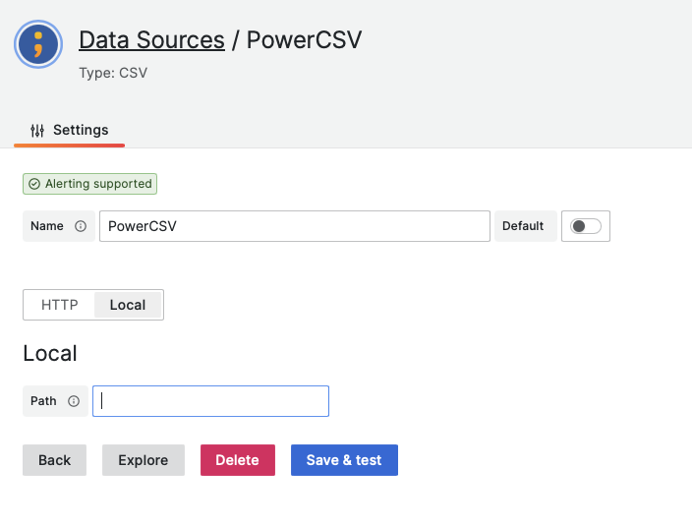Click the Back button
The height and width of the screenshot is (527, 692).
coord(54,460)
